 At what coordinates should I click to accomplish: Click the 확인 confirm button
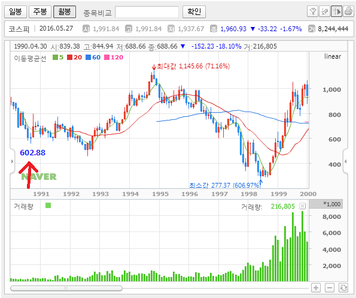pos(194,11)
